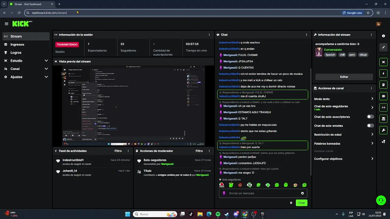
Task: Open Discord from the taskbar
Action: (236, 214)
